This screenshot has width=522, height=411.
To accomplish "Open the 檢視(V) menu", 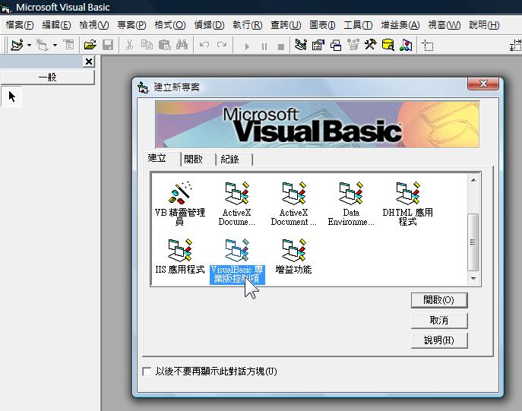I will 94,25.
